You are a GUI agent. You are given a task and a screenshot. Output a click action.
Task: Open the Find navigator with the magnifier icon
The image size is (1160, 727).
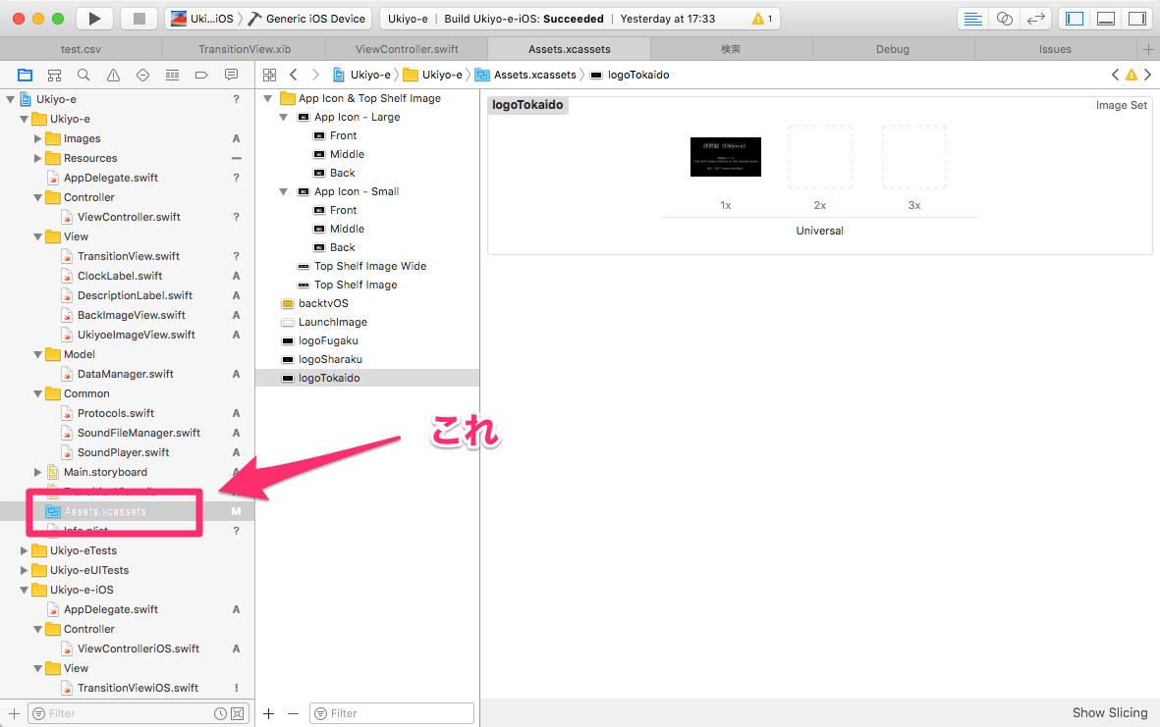83,74
